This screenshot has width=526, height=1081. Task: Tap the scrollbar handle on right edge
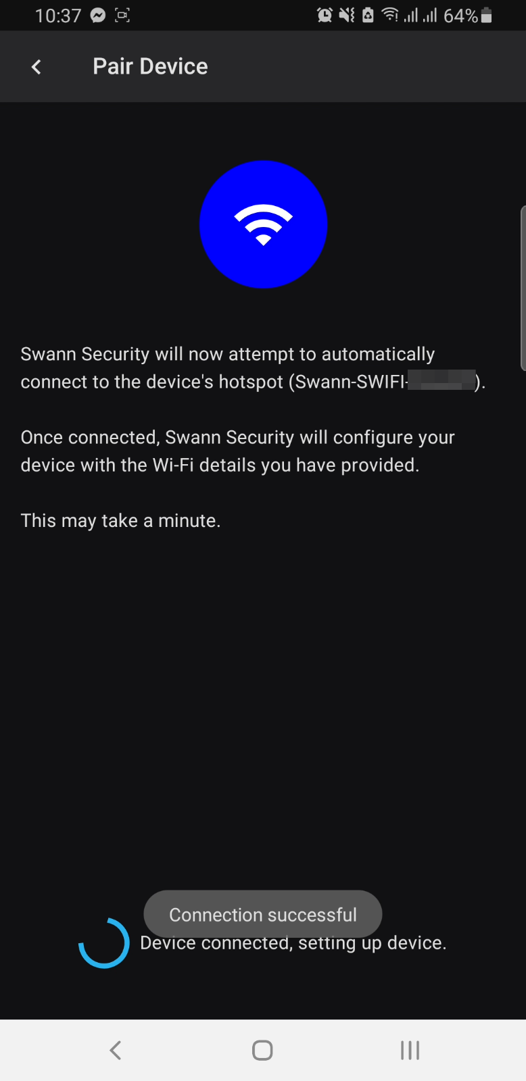523,288
